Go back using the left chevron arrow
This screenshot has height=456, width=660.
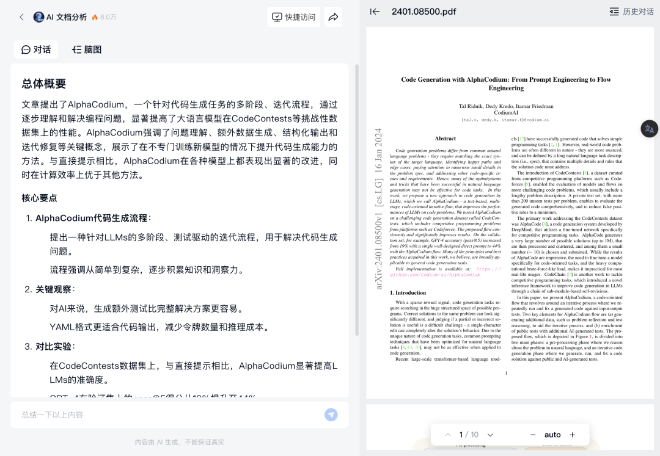tap(21, 17)
